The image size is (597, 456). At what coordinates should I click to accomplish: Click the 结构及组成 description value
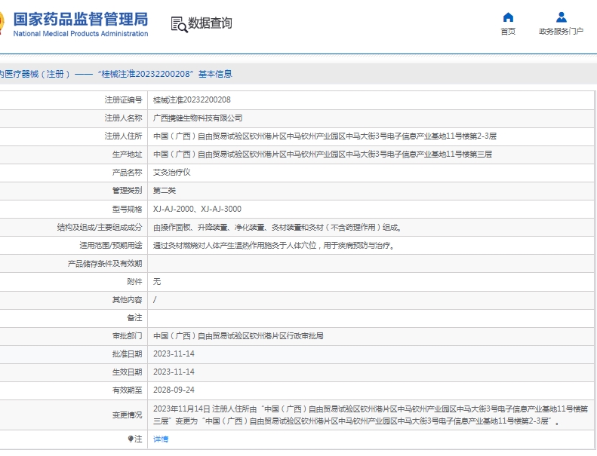[277, 228]
